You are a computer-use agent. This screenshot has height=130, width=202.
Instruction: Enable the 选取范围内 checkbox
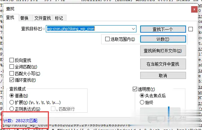coord(107,39)
